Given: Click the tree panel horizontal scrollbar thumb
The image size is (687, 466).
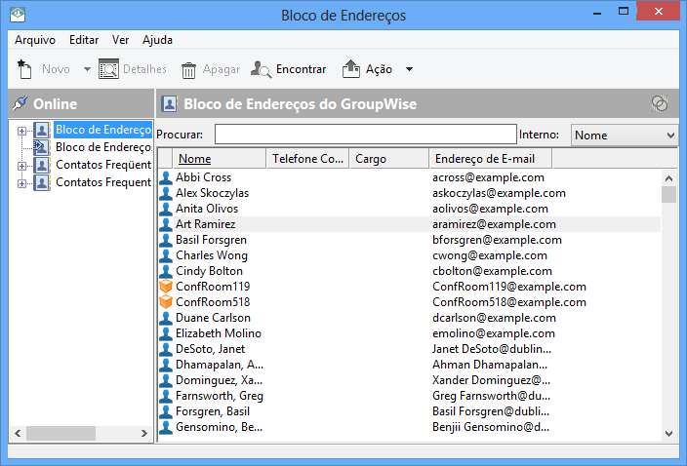Looking at the screenshot, I should (x=61, y=433).
